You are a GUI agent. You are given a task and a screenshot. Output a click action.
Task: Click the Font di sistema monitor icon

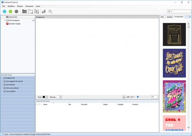(x=7, y=20)
